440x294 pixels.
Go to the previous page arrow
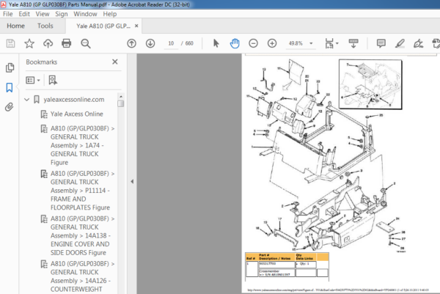coord(131,43)
